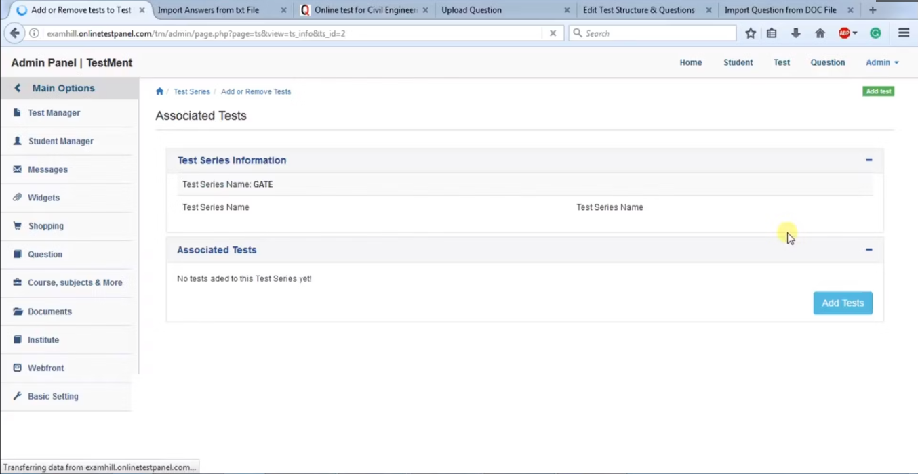
Task: Follow the Test Series breadcrumb link
Action: [192, 91]
